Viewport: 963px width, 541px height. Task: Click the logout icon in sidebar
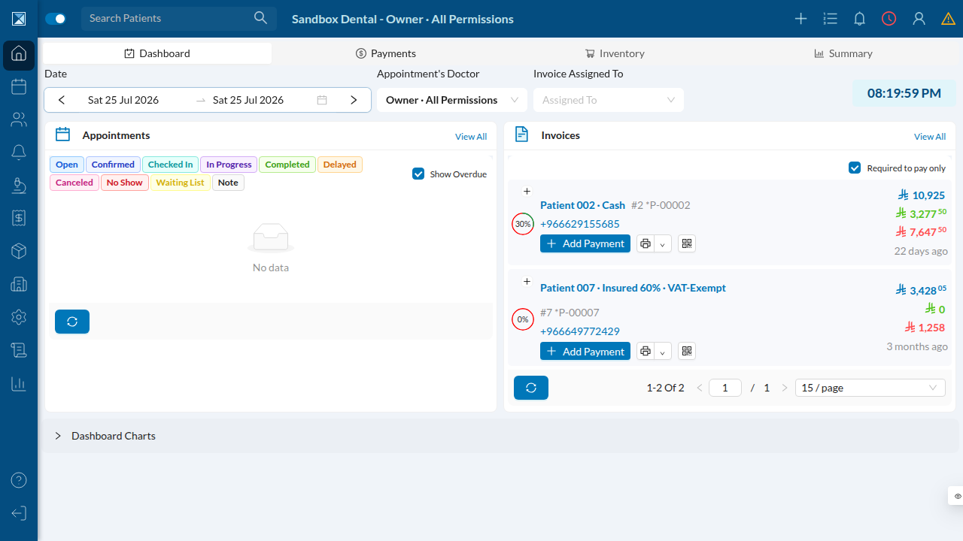tap(19, 513)
